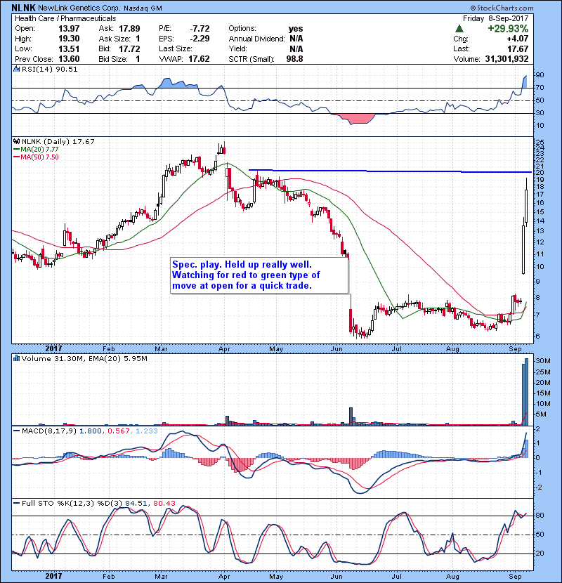562x583 pixels.
Task: Click the stochastic %D value 80.43
Action: coord(164,503)
